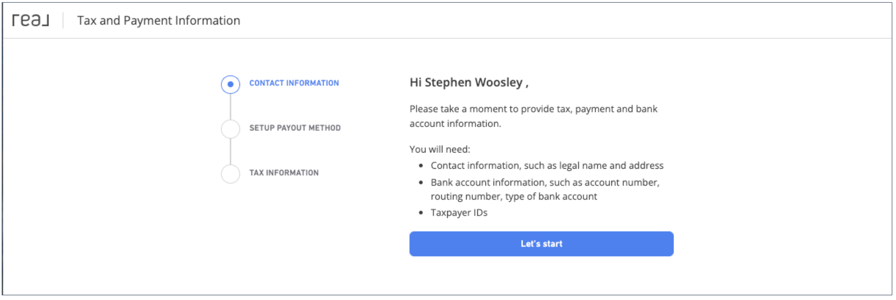Select the Setup Payout Method step circle
This screenshot has height=300, width=896.
tap(230, 129)
